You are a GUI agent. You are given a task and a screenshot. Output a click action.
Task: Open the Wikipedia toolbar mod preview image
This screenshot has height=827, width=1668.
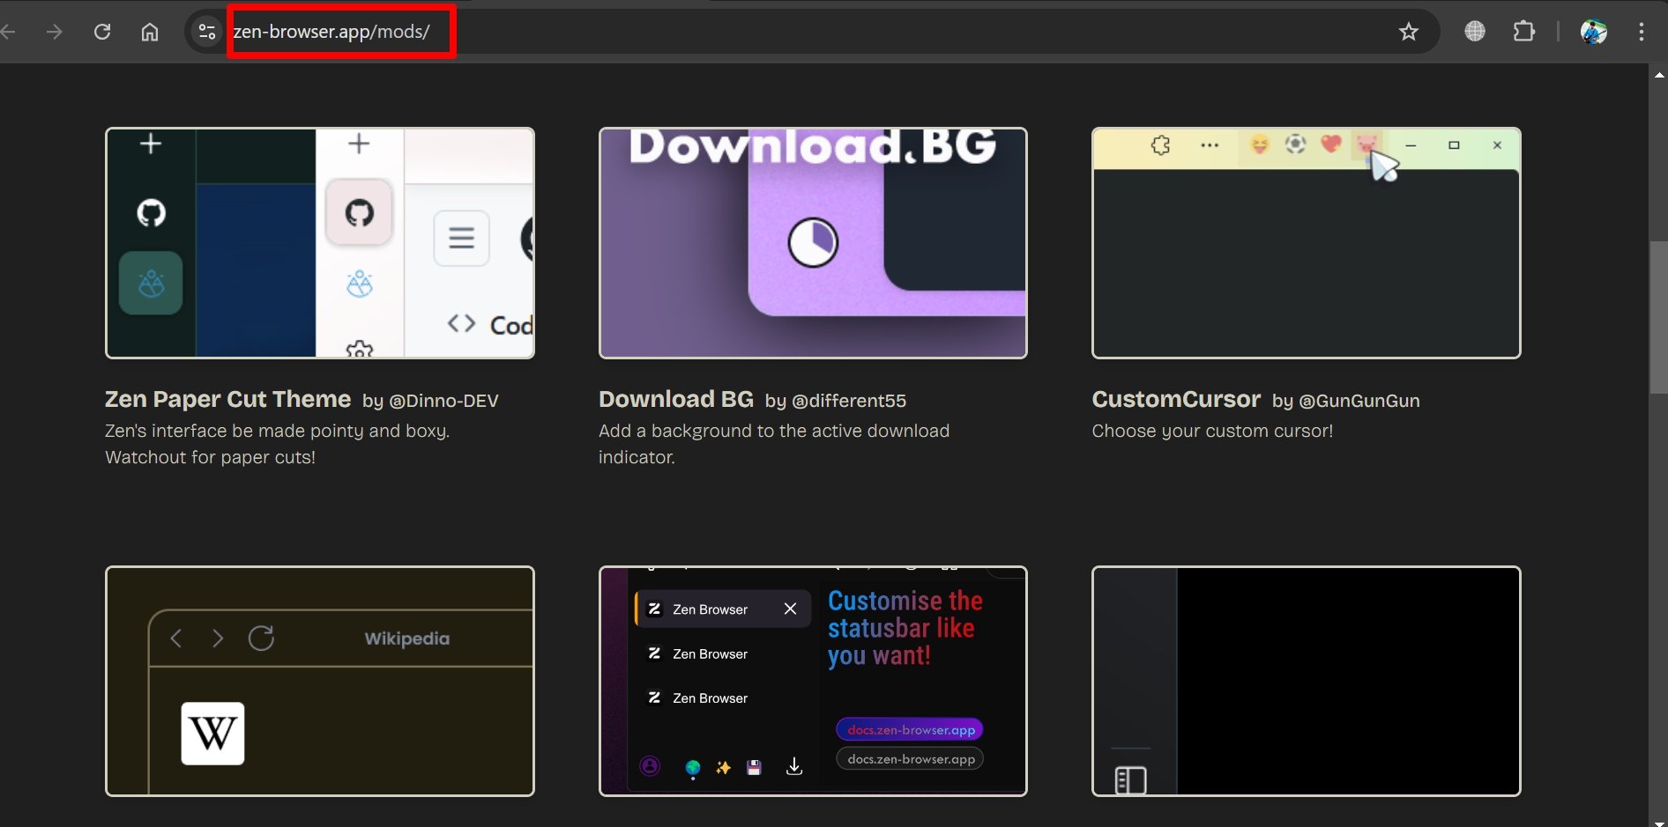pos(320,681)
